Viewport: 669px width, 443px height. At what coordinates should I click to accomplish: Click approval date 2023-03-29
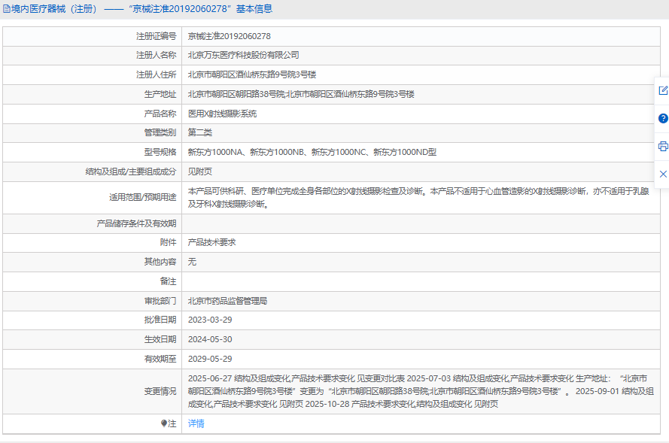tap(210, 320)
